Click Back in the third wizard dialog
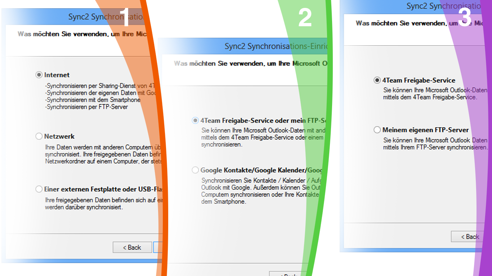Screen dimensions: 492x276 pyautogui.click(x=466, y=236)
